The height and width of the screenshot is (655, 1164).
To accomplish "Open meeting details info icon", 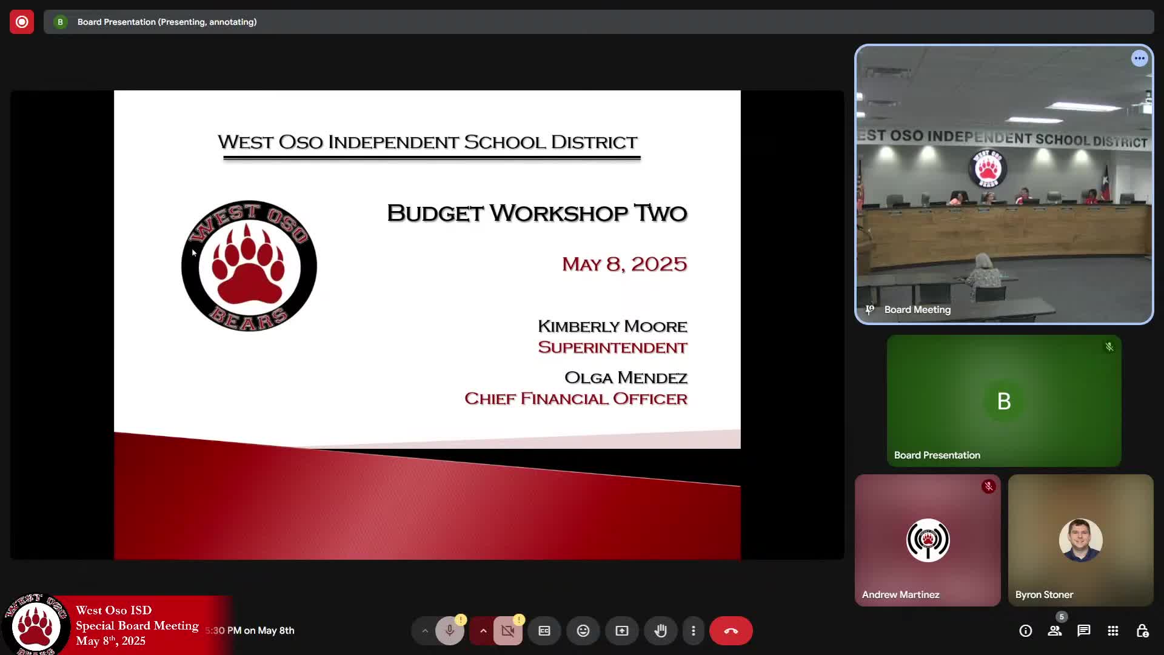I will 1026,631.
